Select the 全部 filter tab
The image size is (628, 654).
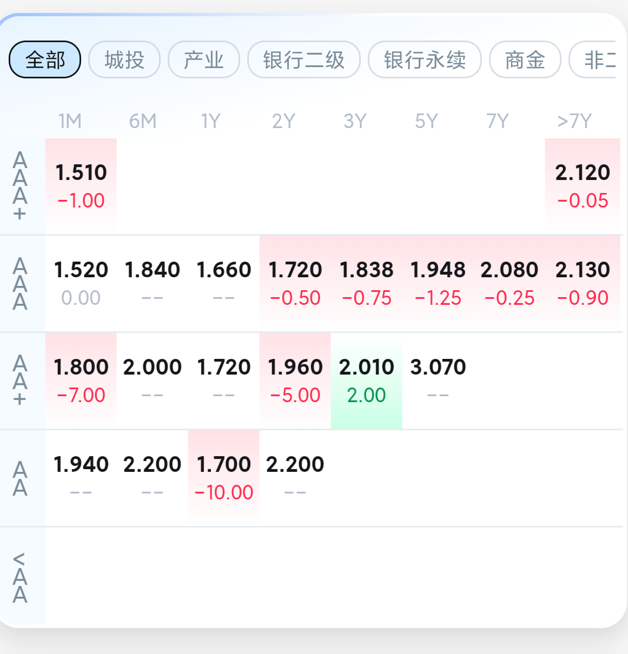45,59
